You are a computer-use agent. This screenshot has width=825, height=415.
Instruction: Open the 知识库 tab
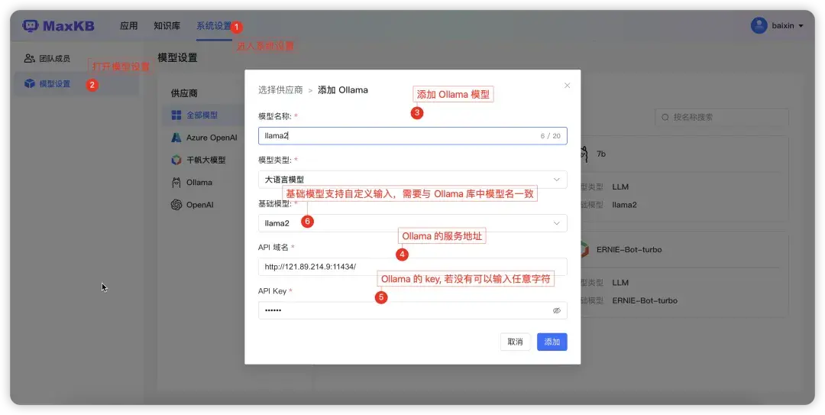pyautogui.click(x=167, y=26)
